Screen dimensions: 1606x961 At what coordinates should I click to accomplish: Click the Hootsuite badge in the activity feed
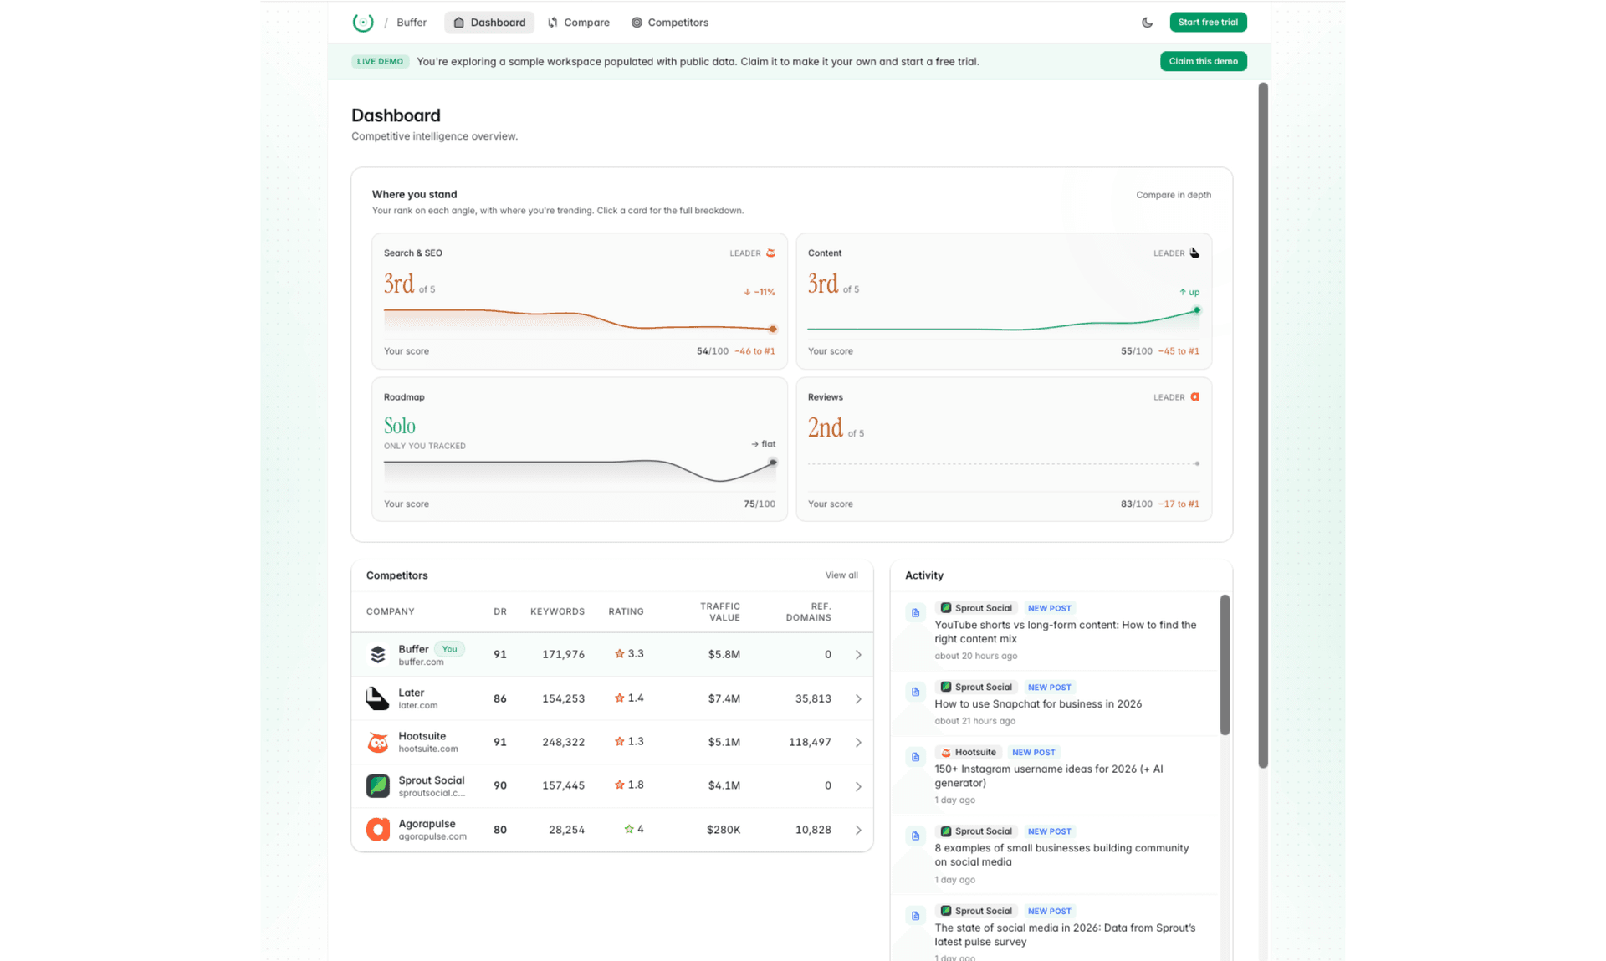point(969,753)
